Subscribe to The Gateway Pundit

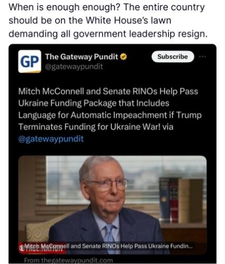173,56
